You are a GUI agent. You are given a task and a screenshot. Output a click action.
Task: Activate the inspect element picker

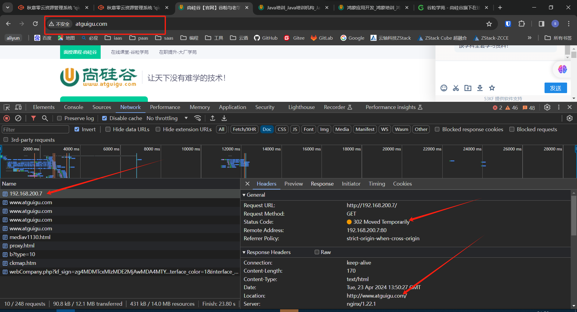[x=7, y=107]
